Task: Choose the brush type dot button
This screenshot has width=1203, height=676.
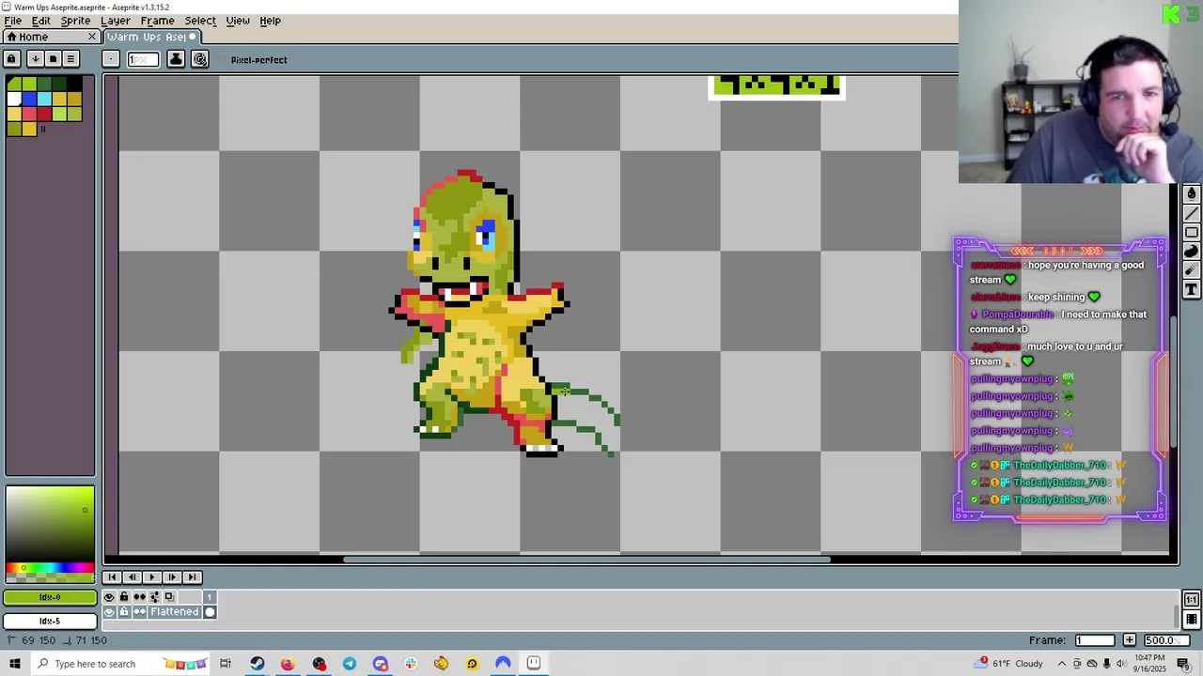Action: pyautogui.click(x=111, y=59)
